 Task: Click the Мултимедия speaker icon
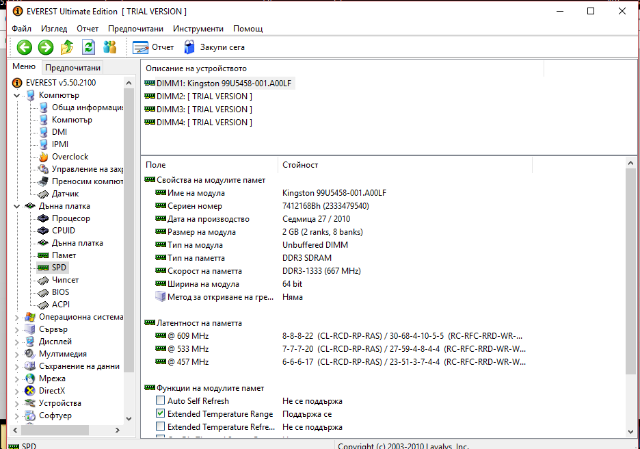30,354
